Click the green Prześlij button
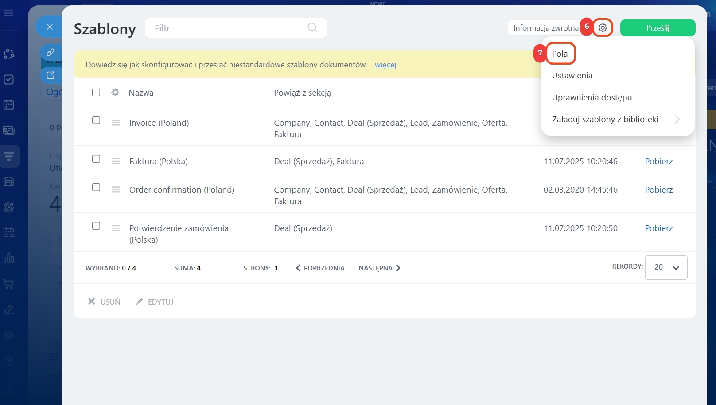The height and width of the screenshot is (405, 716). point(658,28)
